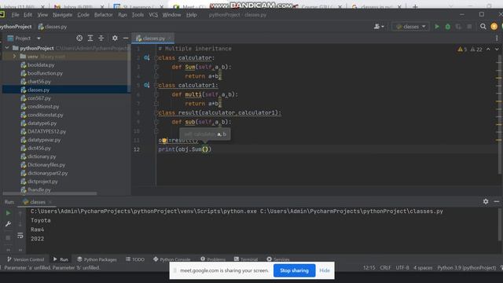Open the TODO tool window
This screenshot has height=283, width=503.
click(x=135, y=259)
